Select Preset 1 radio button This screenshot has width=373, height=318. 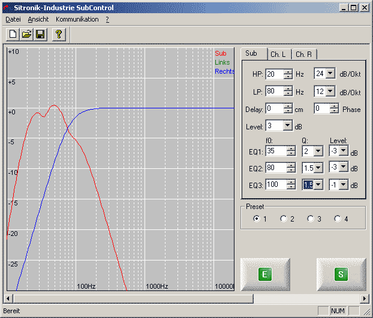point(257,219)
